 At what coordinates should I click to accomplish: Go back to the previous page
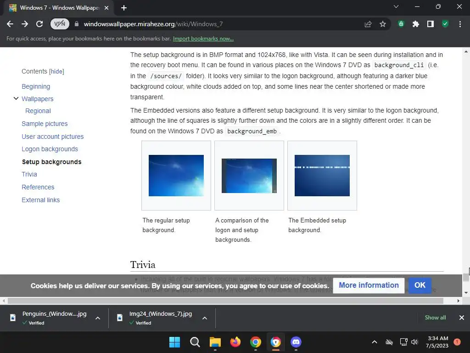[10, 24]
